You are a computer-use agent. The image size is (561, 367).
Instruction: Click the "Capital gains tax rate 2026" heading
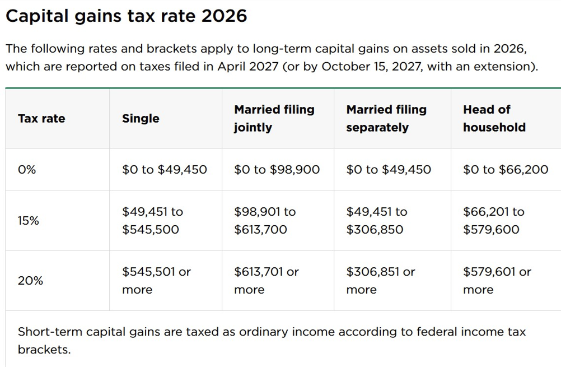click(126, 16)
